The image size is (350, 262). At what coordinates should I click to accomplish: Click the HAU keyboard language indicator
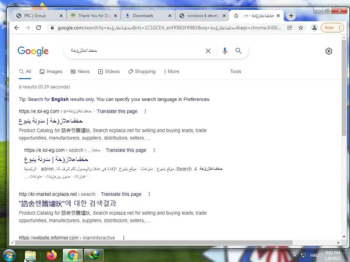tap(314, 255)
